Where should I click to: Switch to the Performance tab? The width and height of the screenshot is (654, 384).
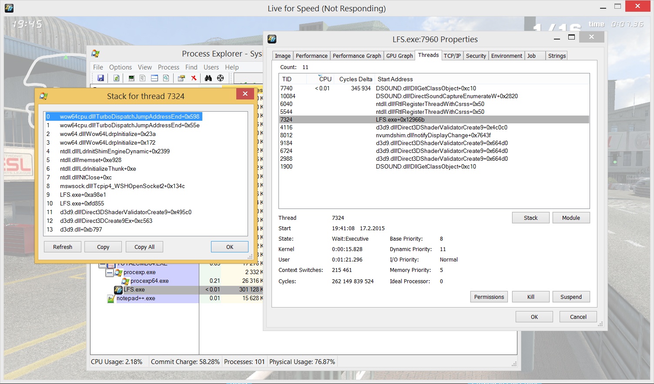pyautogui.click(x=312, y=56)
